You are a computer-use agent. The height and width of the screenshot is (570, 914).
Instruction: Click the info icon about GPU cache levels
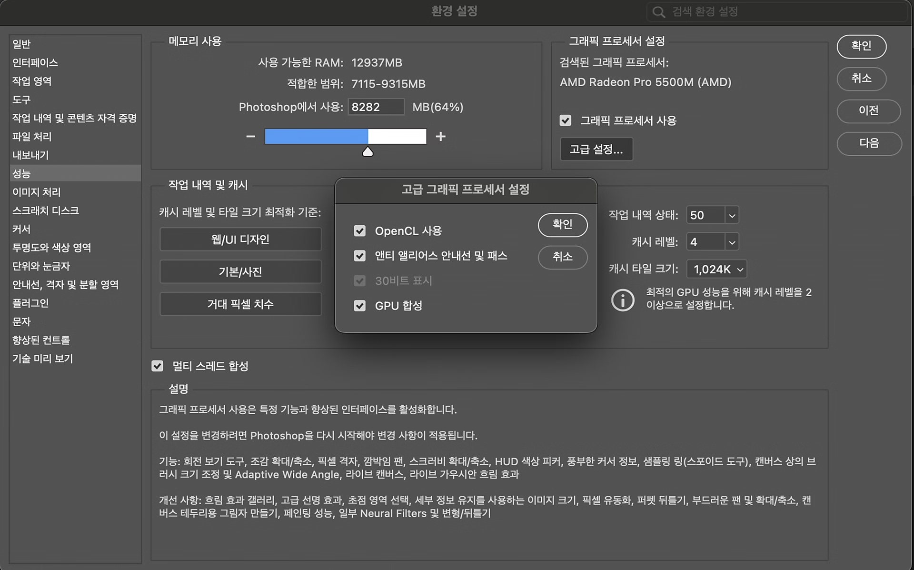tap(623, 300)
